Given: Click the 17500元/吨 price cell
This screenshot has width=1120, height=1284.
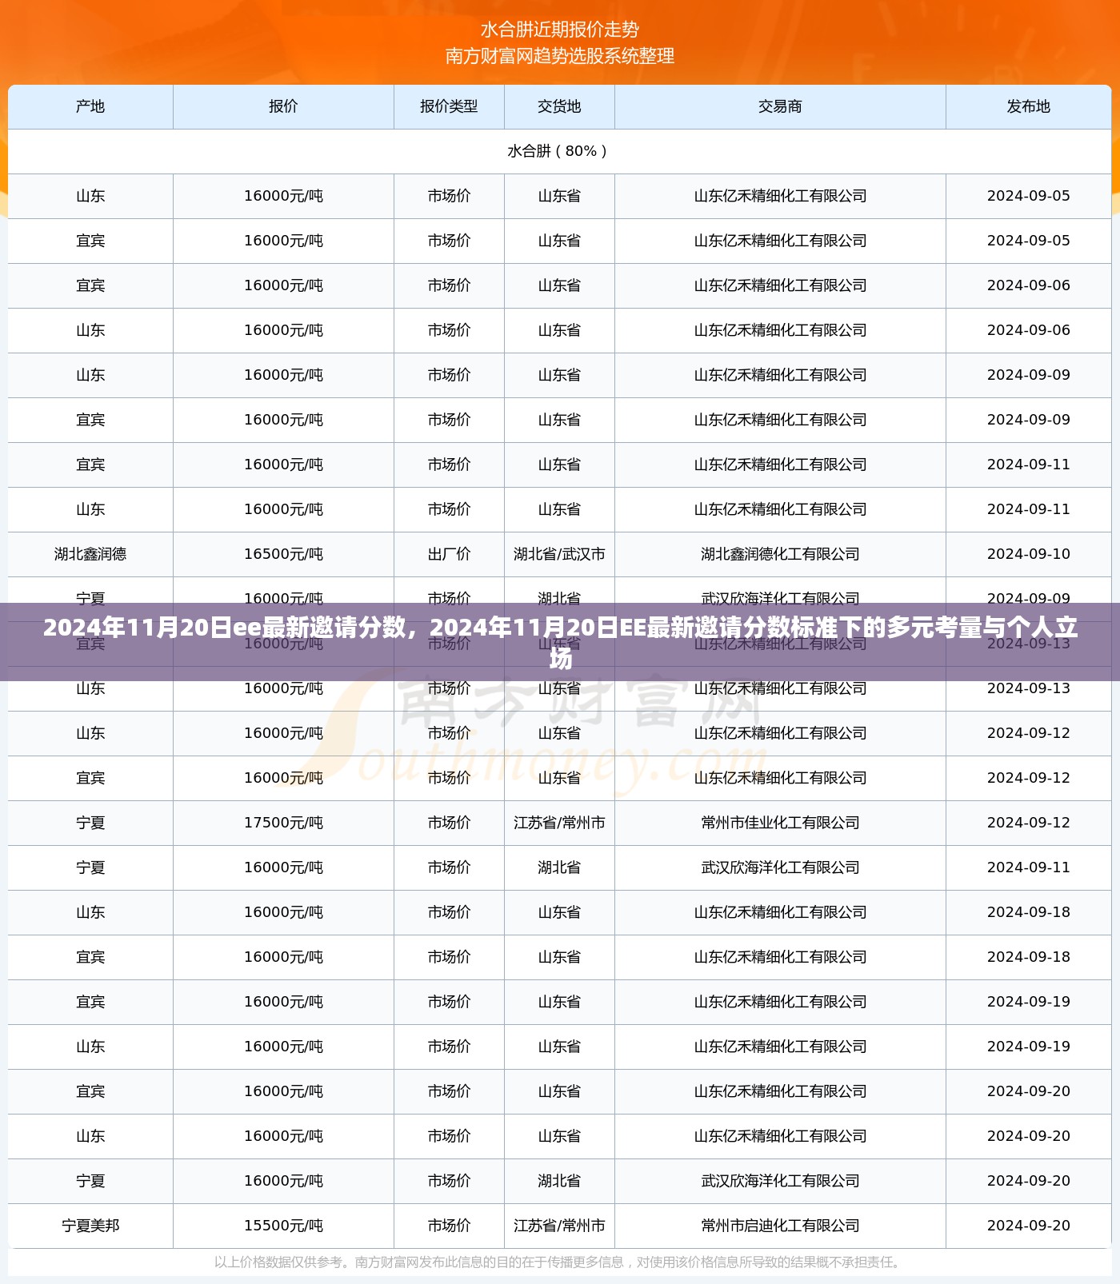Looking at the screenshot, I should coord(283,823).
